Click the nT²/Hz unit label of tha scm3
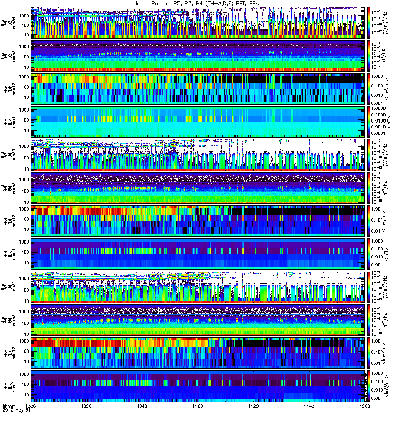395x421 pixels. coord(384,56)
